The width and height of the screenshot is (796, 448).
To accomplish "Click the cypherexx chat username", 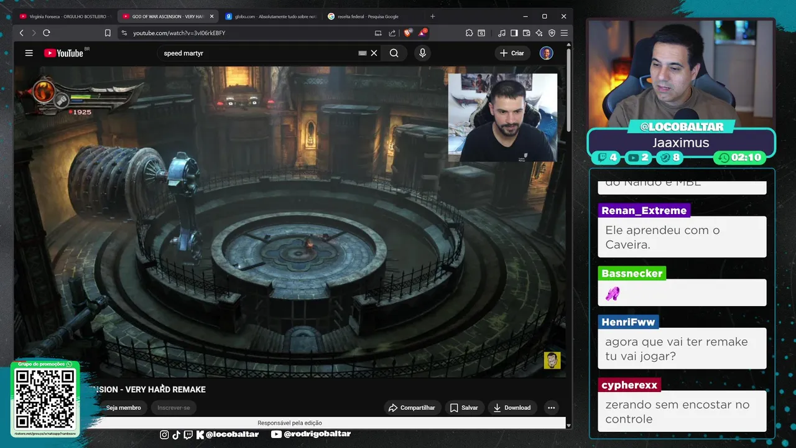I will pyautogui.click(x=629, y=385).
